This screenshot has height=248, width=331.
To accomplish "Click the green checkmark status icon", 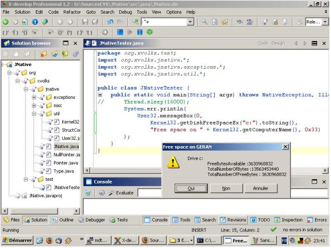I will [273, 230].
